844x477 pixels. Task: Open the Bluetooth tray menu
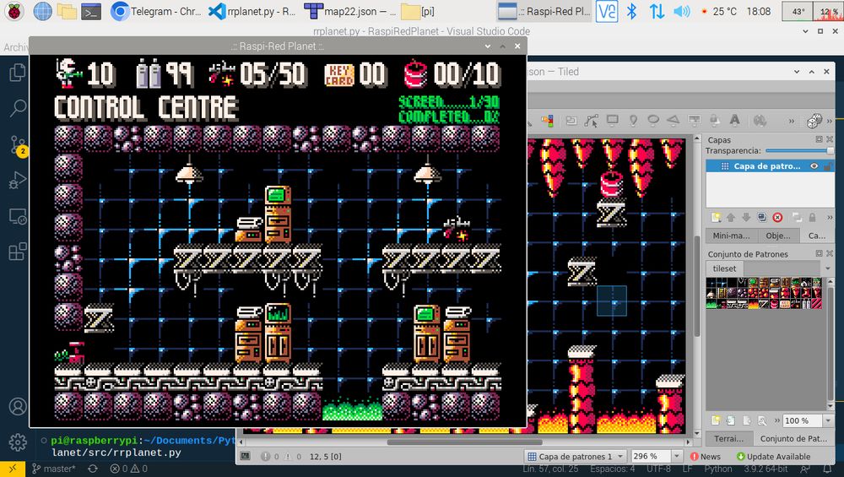(x=632, y=11)
